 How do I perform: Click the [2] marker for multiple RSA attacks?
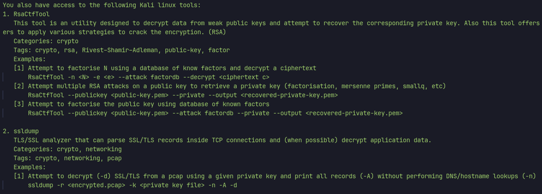[19, 86]
